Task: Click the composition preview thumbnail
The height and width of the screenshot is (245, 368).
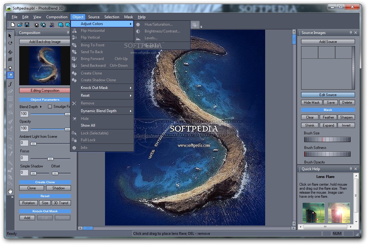Action: coord(45,65)
